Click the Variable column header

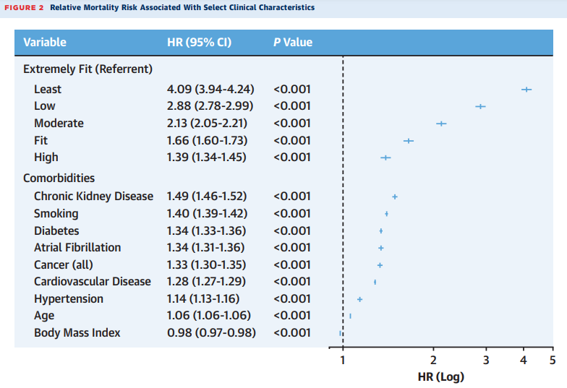pos(45,42)
